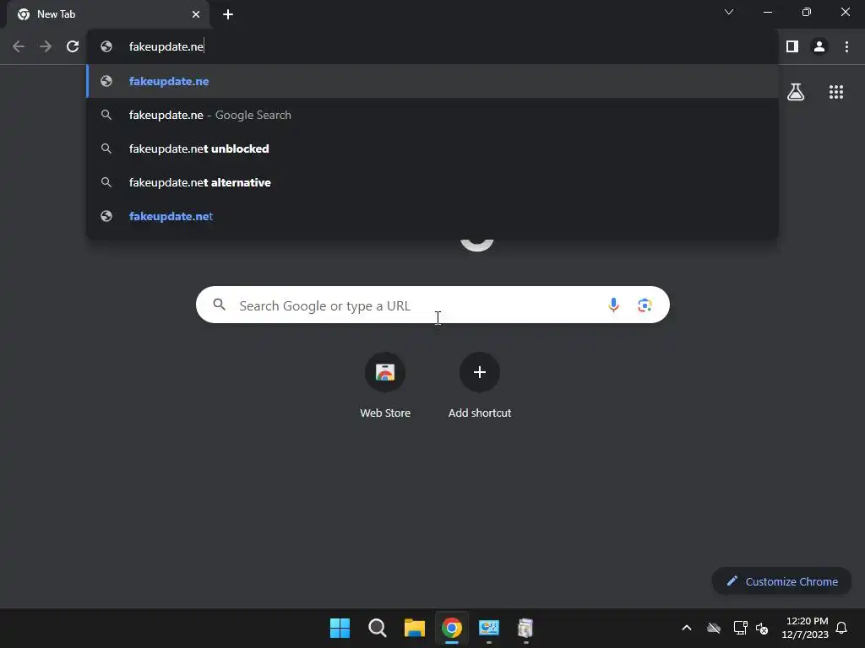
Task: Restore down the Chrome window
Action: click(x=807, y=12)
